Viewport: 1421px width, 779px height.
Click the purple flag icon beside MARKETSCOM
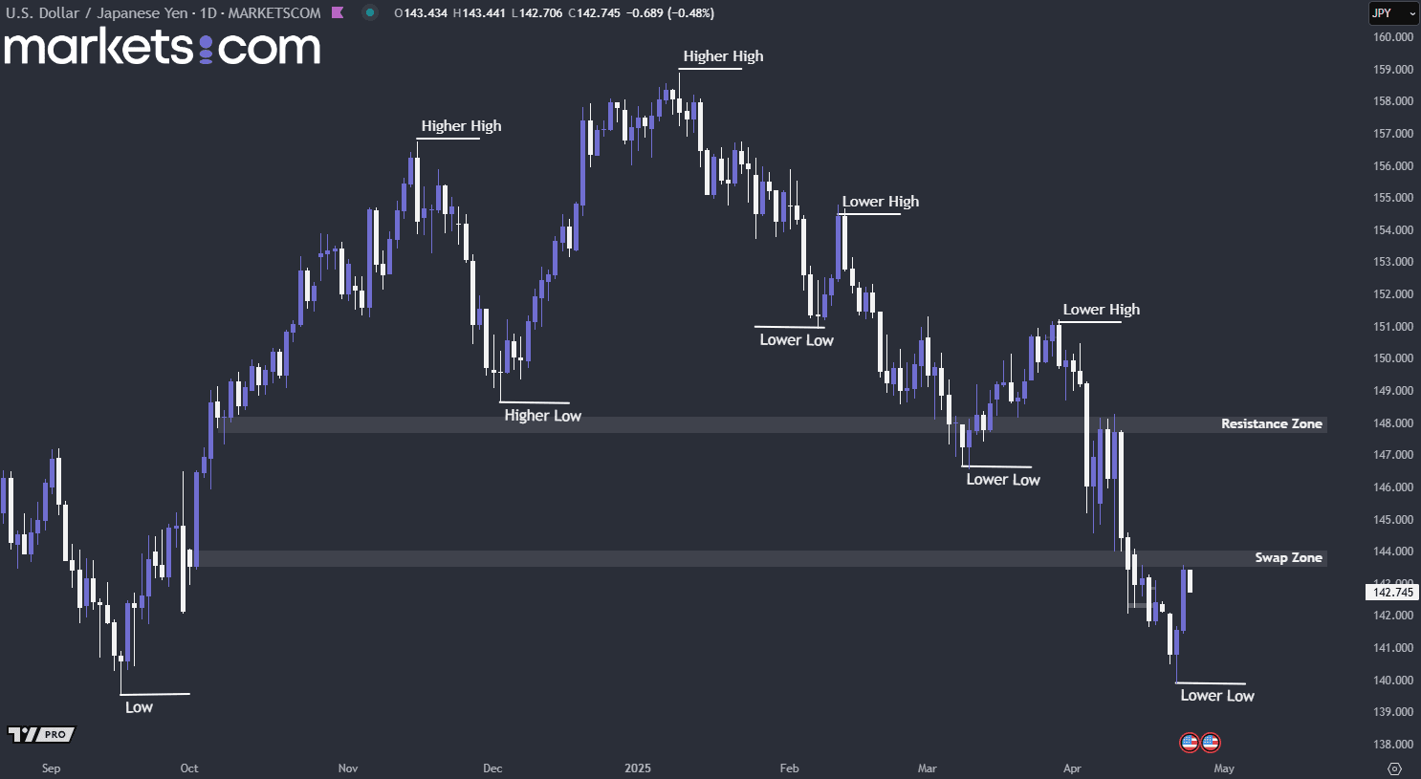tap(338, 13)
